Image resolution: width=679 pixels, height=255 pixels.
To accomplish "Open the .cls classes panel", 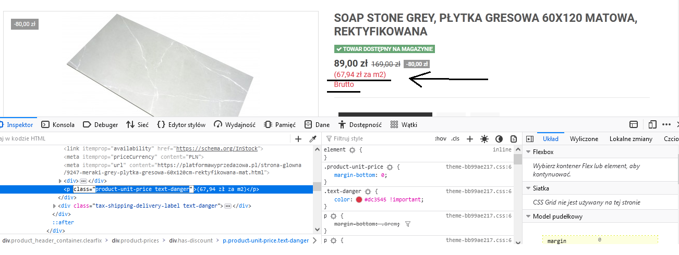I will click(x=455, y=139).
